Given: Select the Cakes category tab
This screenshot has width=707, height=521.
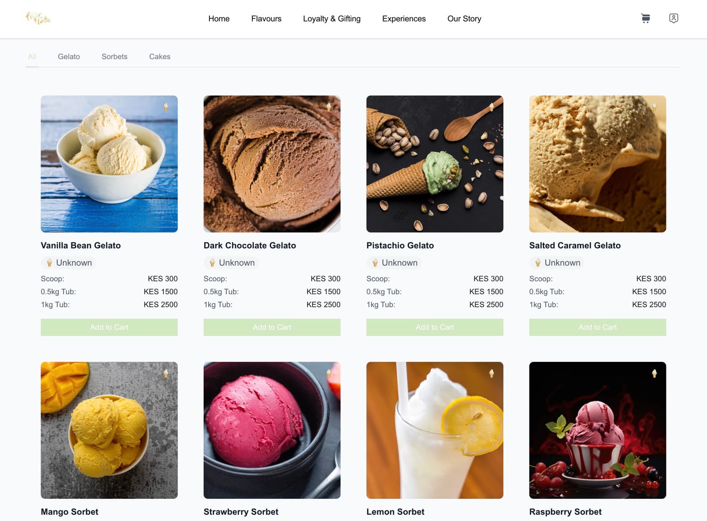Looking at the screenshot, I should coord(160,57).
